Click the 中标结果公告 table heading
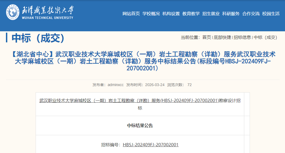The height and width of the screenshot is (153, 285). coord(140,125)
